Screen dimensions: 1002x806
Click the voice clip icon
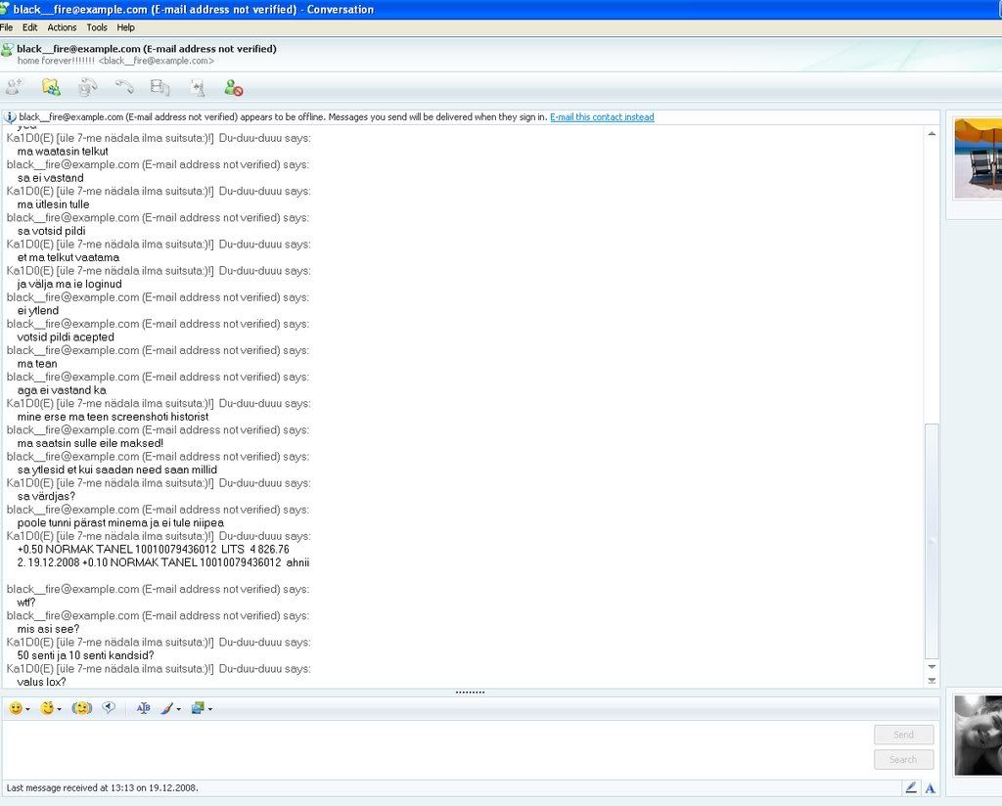pos(109,708)
